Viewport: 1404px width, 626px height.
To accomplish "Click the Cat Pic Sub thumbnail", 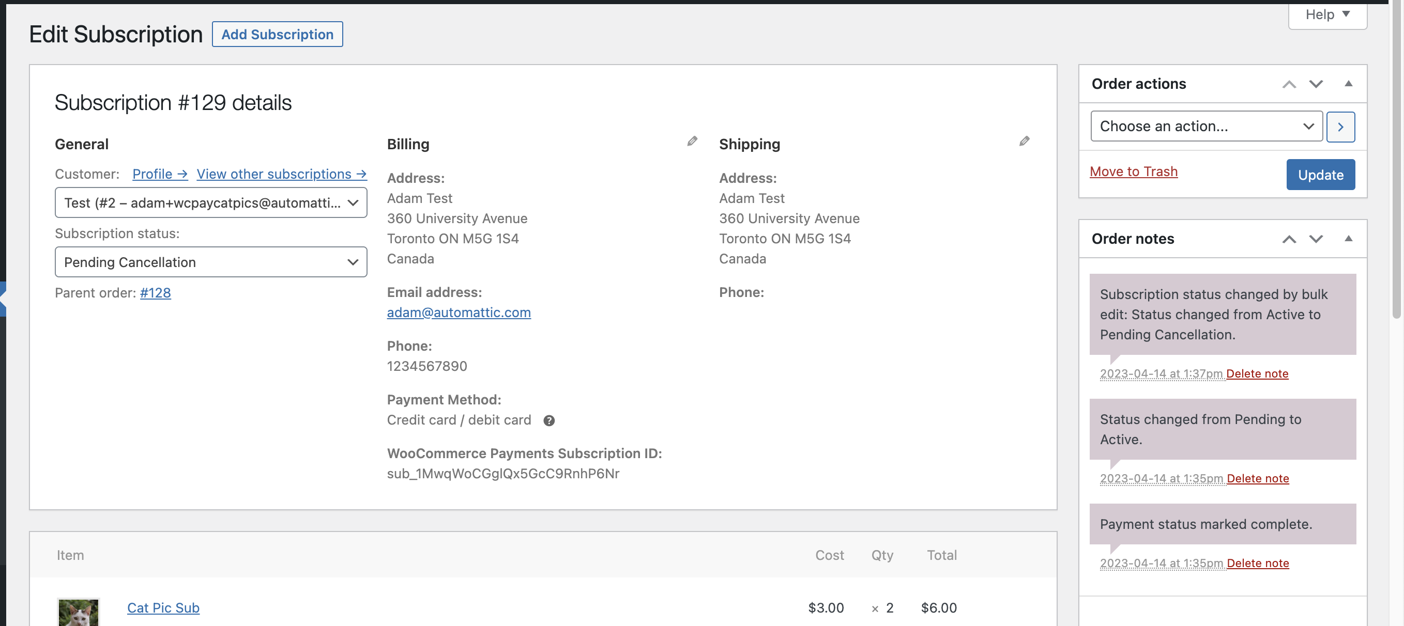I will pyautogui.click(x=79, y=612).
